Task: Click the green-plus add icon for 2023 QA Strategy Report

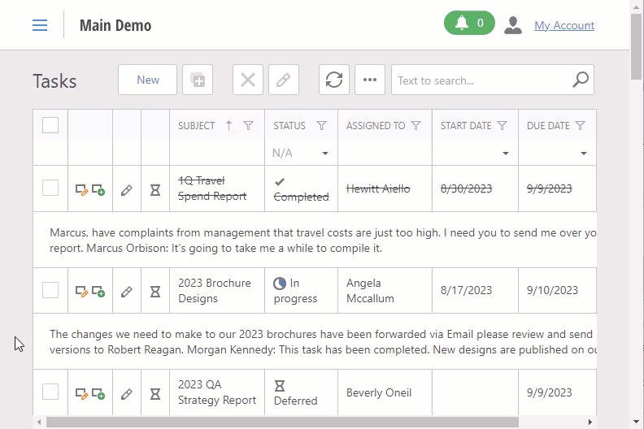Action: [x=98, y=394]
